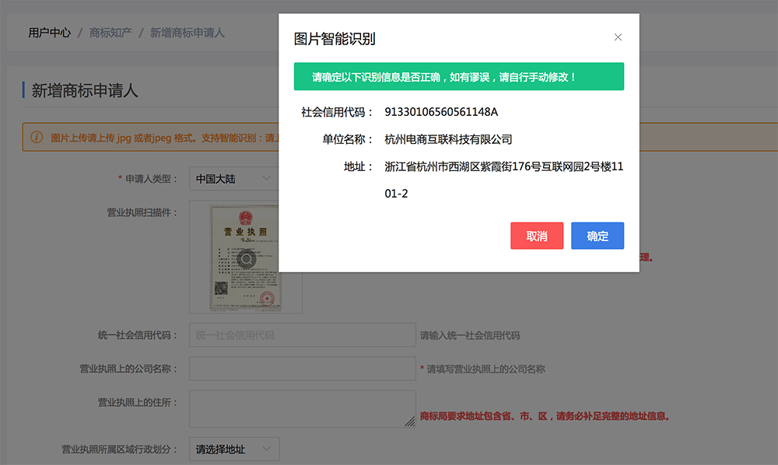Click the magnifier preview icon on the license scan

pos(247,259)
